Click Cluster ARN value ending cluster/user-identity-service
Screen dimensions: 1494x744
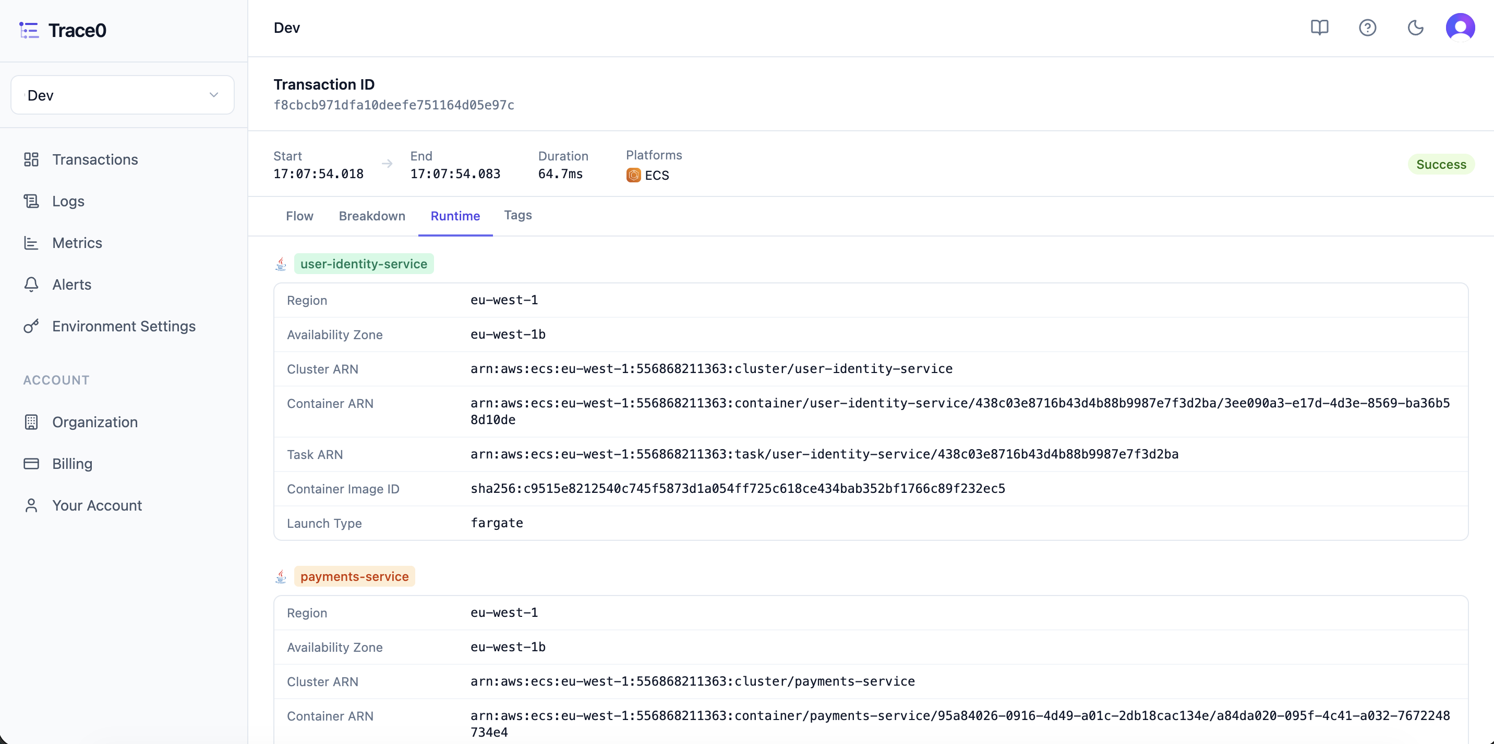712,368
